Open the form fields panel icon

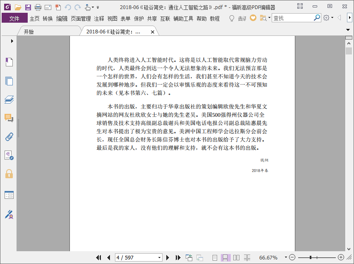[9, 195]
